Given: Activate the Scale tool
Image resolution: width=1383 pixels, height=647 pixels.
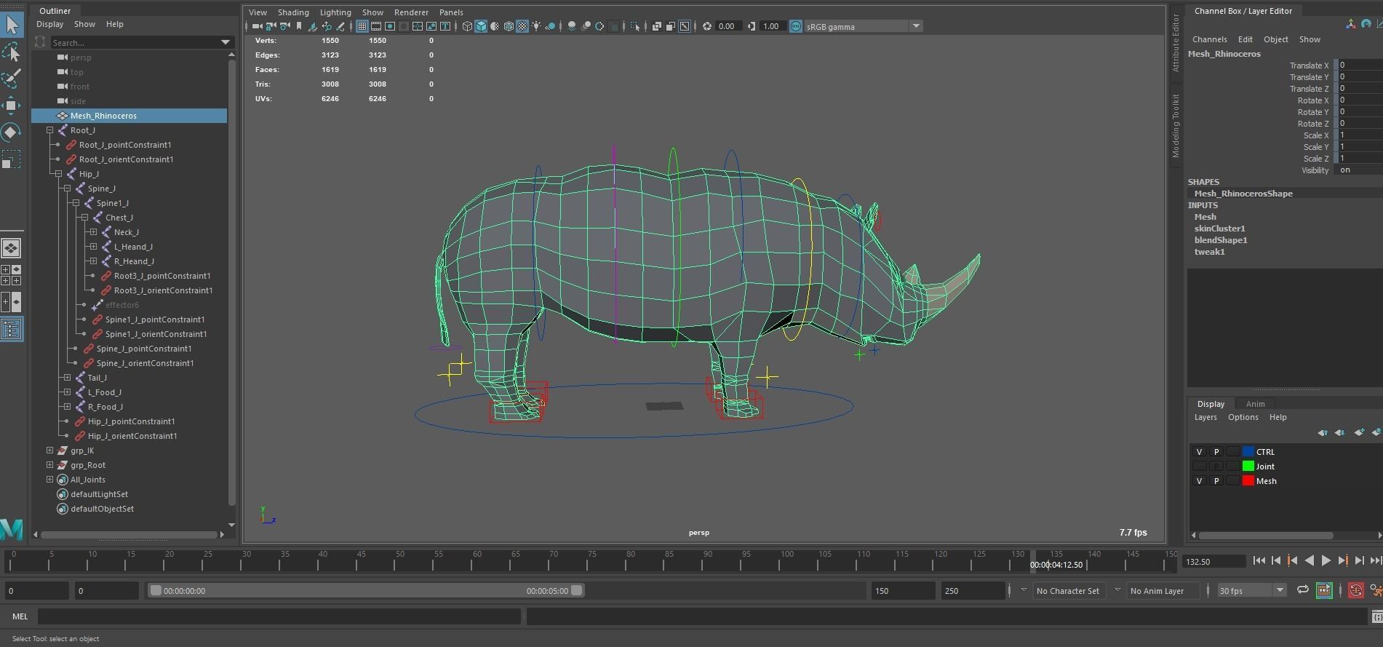Looking at the screenshot, I should [12, 159].
